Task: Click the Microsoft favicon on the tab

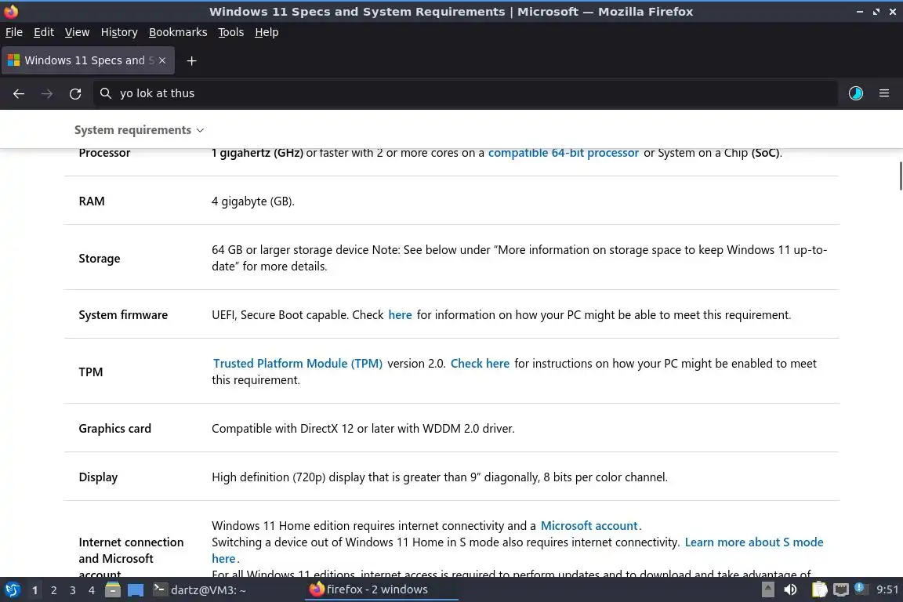Action: click(14, 60)
